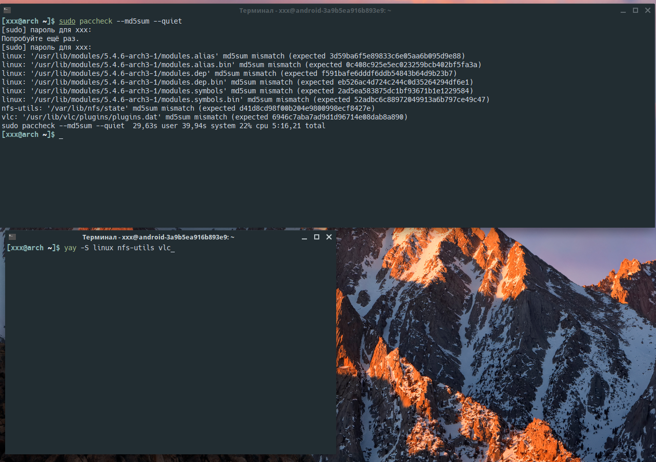This screenshot has height=462, width=656.
Task: Minimize the bottom yay terminal window
Action: pos(304,237)
